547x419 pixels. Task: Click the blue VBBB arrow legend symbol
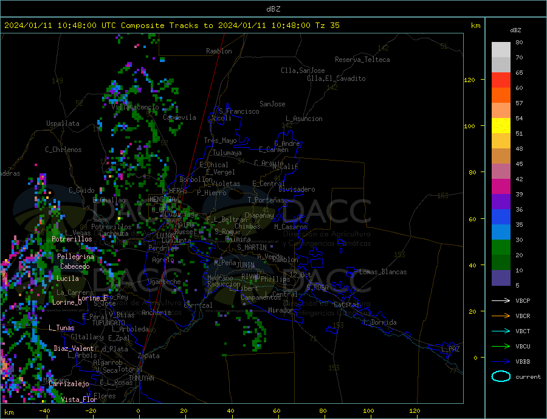coord(501,362)
